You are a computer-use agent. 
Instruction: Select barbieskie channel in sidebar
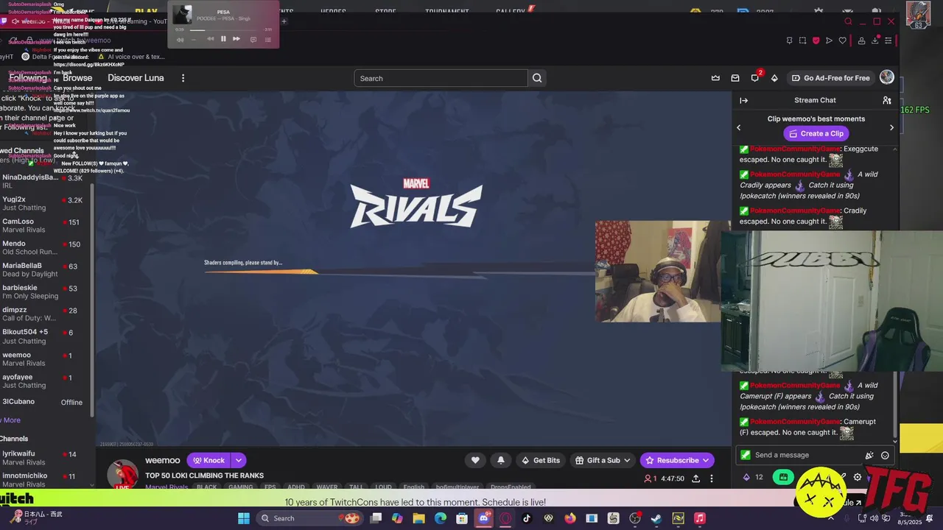click(44, 291)
